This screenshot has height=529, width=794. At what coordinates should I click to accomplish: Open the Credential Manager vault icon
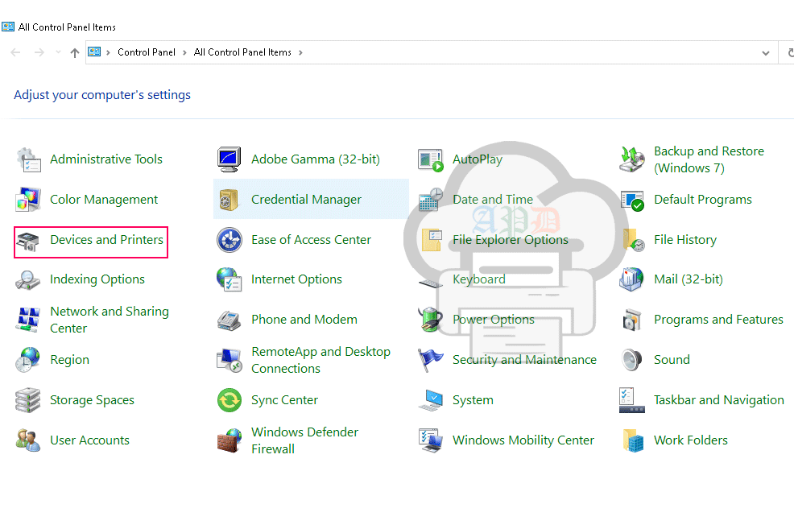pos(230,200)
